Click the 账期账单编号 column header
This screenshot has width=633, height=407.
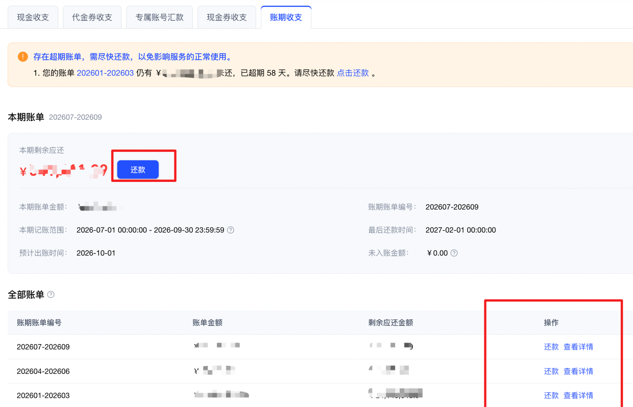coord(39,323)
